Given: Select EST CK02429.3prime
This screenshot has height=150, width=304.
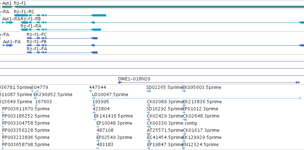Looking at the screenshot, I should coord(165,116).
